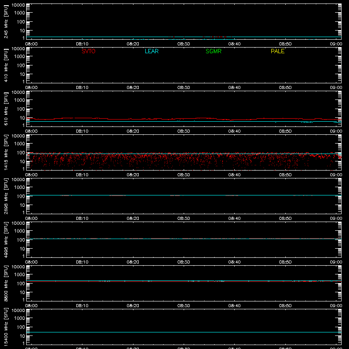Select the 4995 MHz [SFU] axis title
The image size is (349, 349).
[6, 240]
